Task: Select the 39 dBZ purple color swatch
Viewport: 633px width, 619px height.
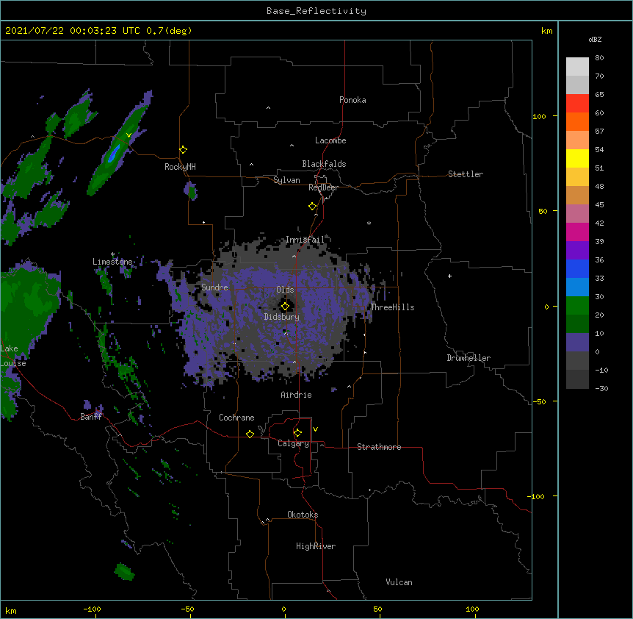Action: pyautogui.click(x=577, y=251)
